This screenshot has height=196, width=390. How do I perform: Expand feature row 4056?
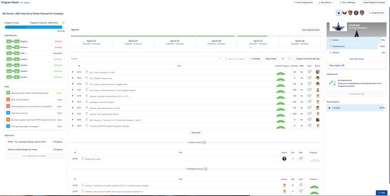pyautogui.click(x=73, y=84)
